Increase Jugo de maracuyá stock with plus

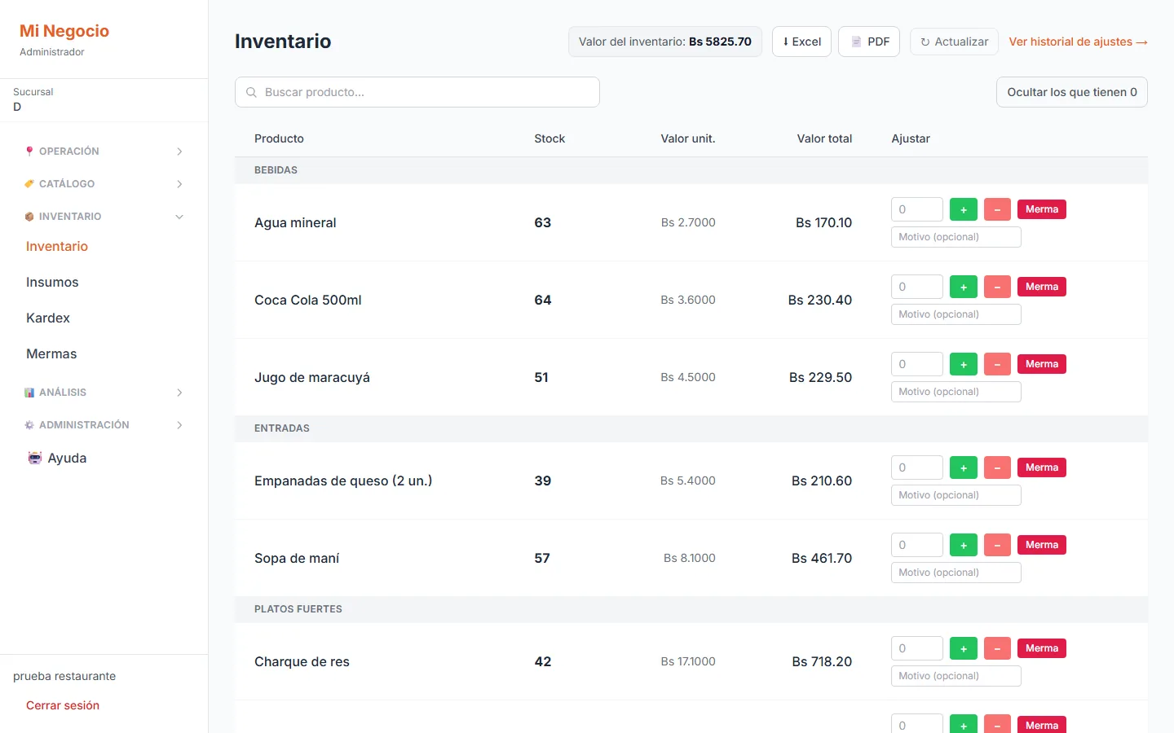(964, 364)
